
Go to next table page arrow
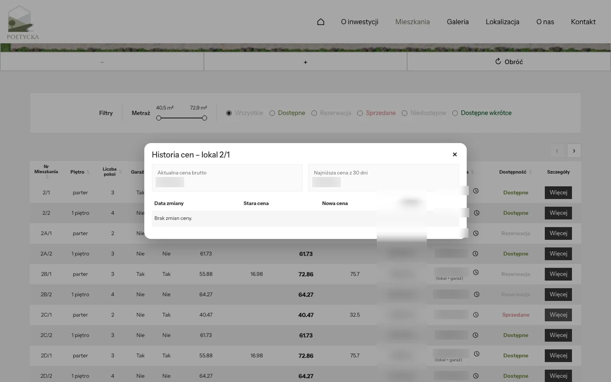574,151
